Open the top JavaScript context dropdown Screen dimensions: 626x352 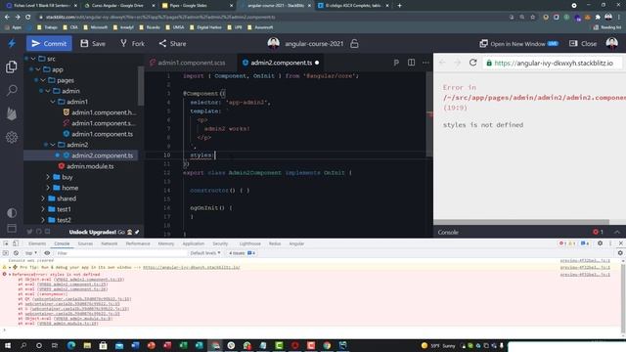click(x=31, y=253)
